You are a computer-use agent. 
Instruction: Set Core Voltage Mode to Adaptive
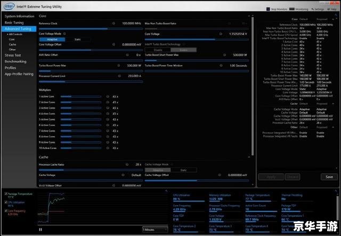click(52, 39)
